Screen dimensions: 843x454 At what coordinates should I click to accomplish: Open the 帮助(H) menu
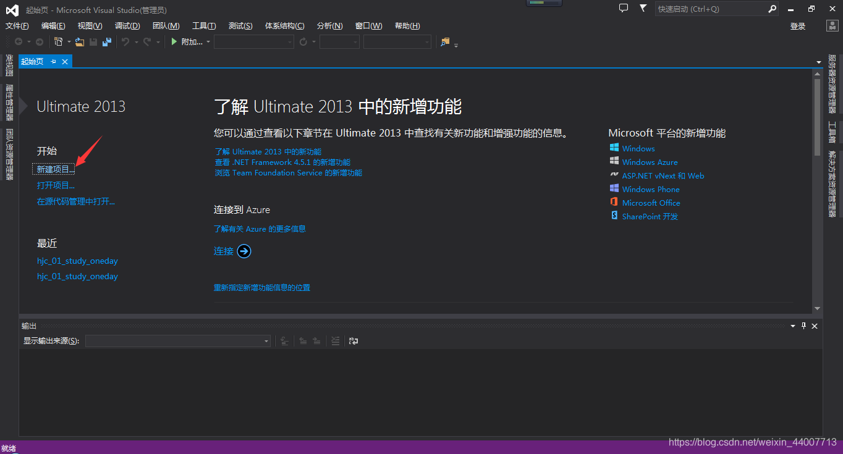point(407,25)
